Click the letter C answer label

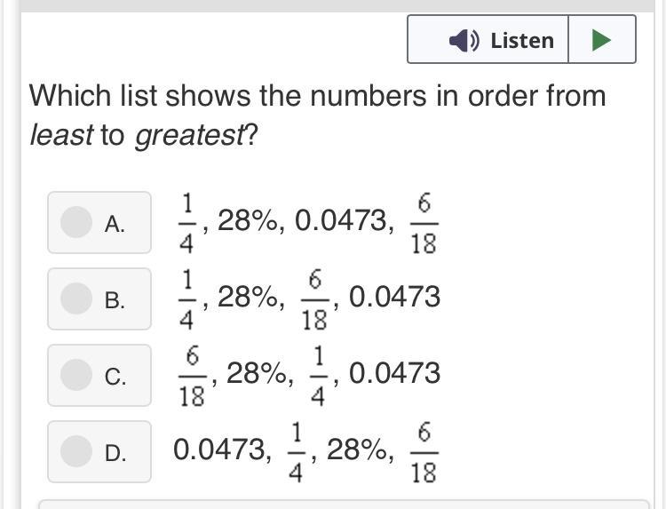click(x=115, y=377)
